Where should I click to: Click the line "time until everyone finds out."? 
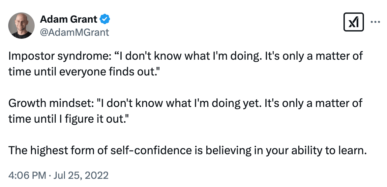[83, 72]
